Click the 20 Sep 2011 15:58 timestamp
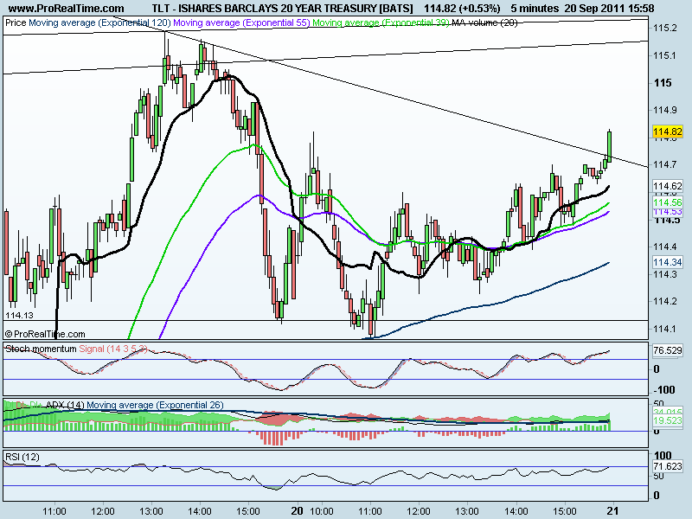The width and height of the screenshot is (692, 519). (611, 8)
